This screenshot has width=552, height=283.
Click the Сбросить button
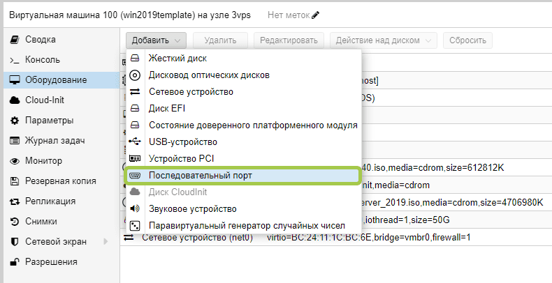(467, 40)
